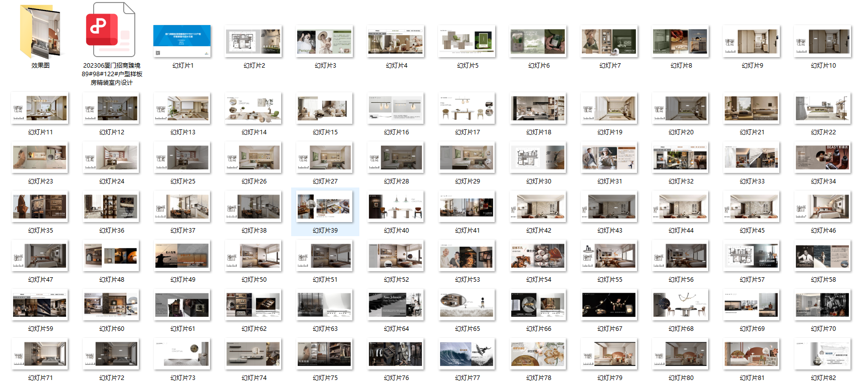The width and height of the screenshot is (857, 384).
Task: Click the 幻灯片64 Amy Johnson thumbnail
Action: (396, 305)
